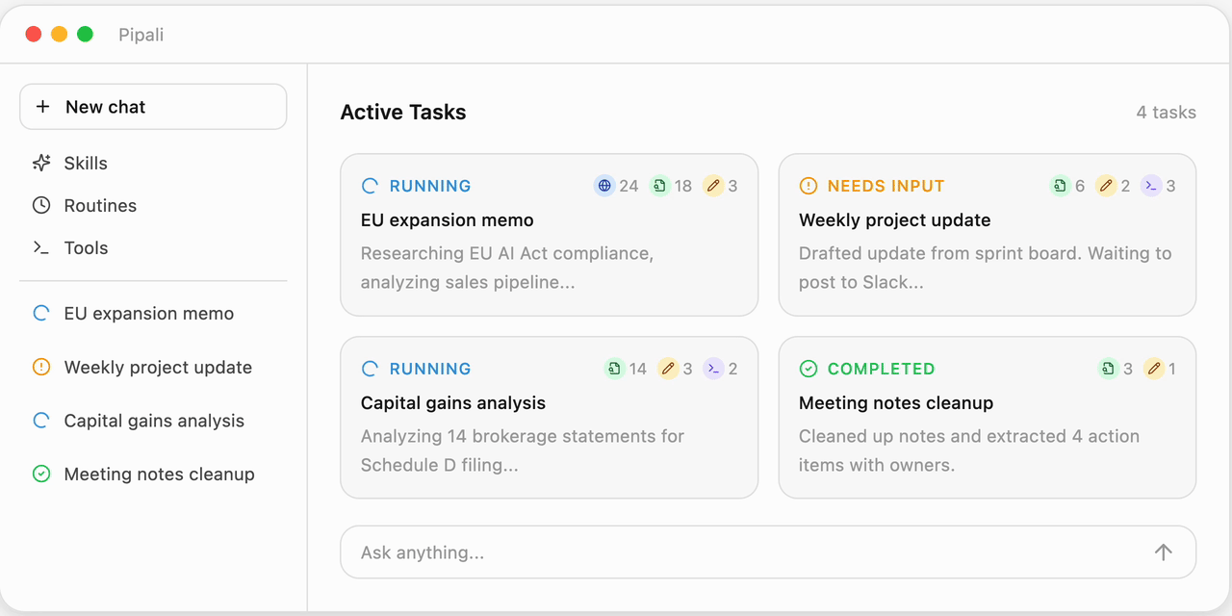Image resolution: width=1232 pixels, height=616 pixels.
Task: Open Capital gains analysis from sidebar list
Action: 154,421
